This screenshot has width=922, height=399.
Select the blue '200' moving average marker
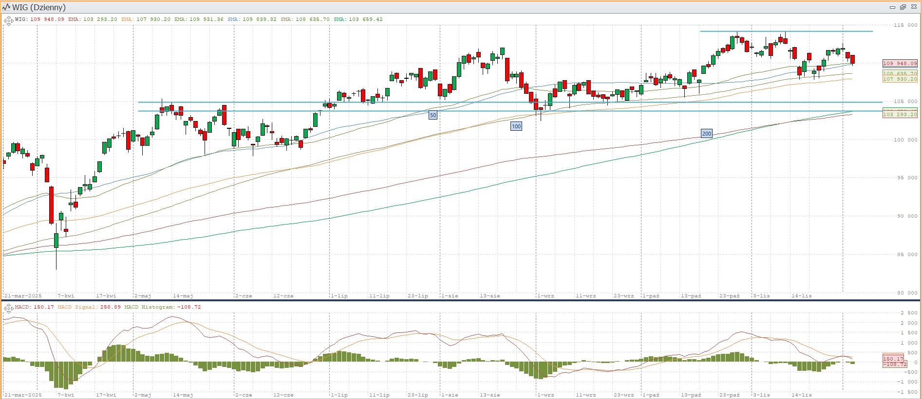pyautogui.click(x=706, y=134)
